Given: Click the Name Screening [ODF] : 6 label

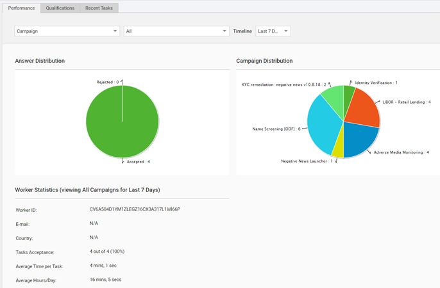Looking at the screenshot, I should (276, 129).
